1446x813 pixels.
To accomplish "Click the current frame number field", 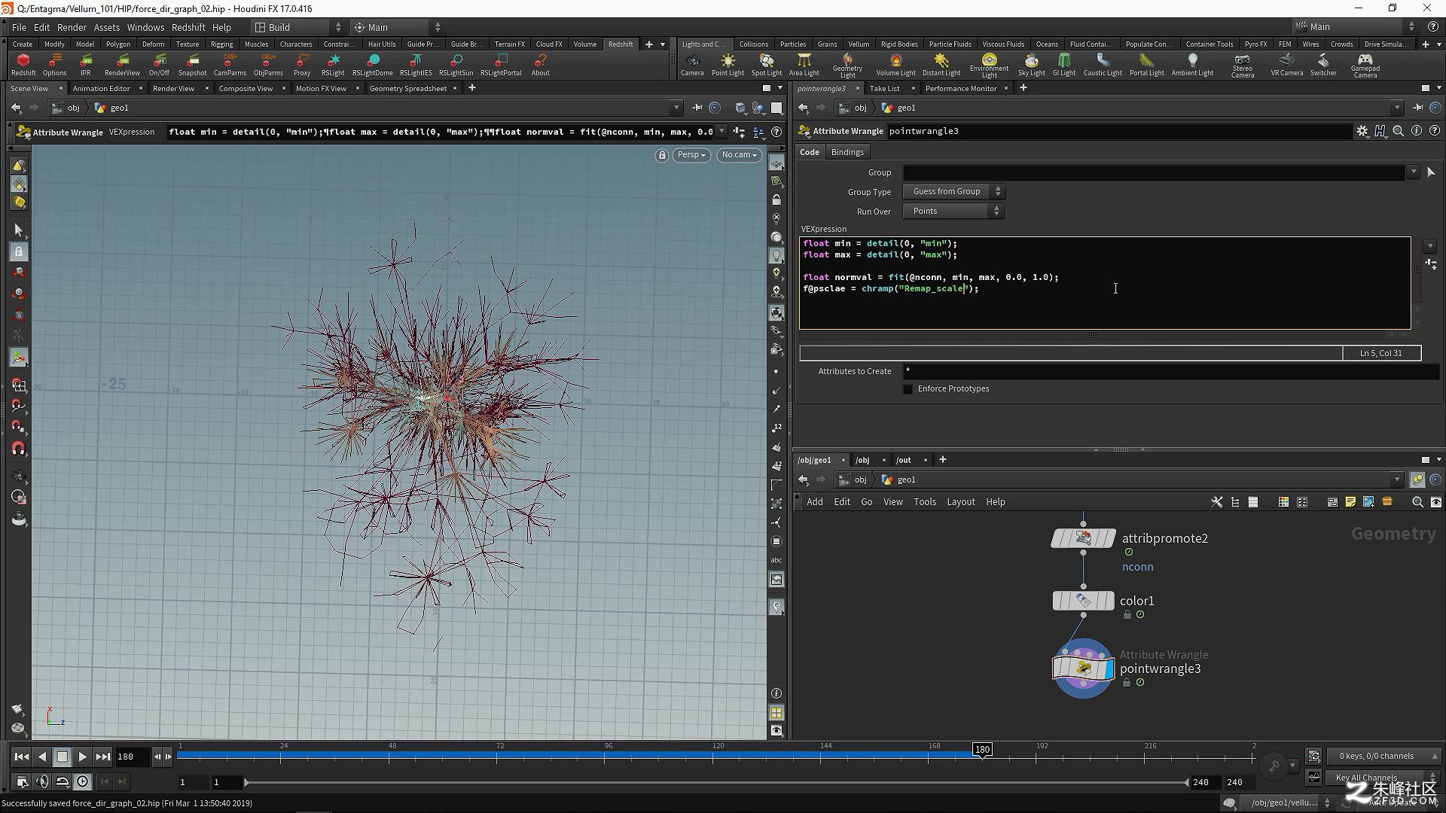I will (133, 757).
